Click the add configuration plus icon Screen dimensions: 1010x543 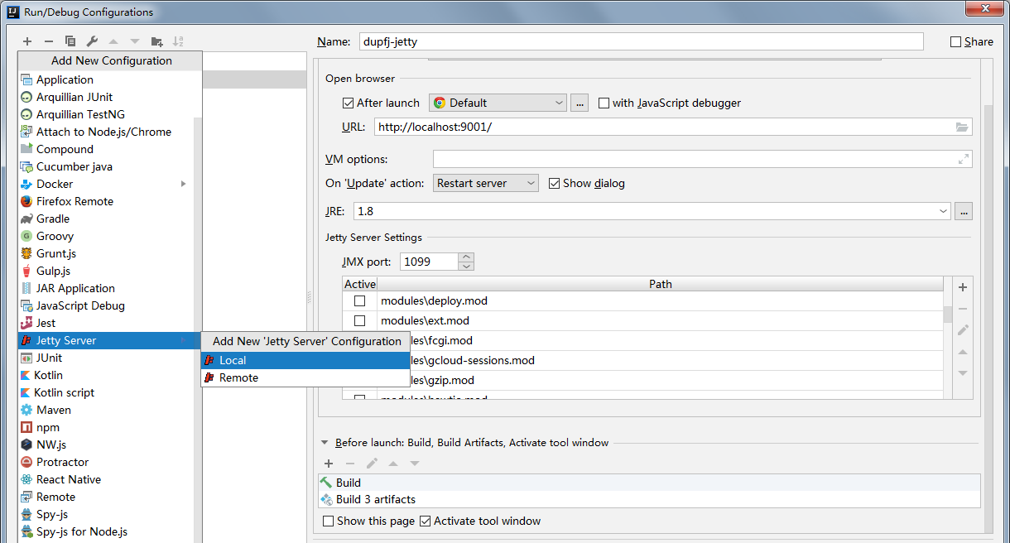27,41
